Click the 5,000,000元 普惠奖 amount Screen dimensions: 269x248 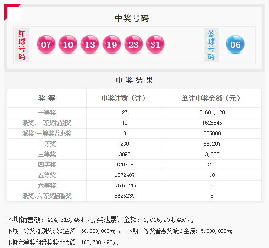click(x=216, y=231)
